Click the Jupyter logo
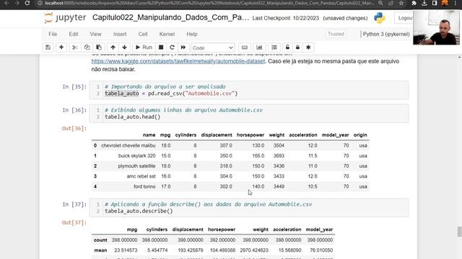 [x=65, y=17]
